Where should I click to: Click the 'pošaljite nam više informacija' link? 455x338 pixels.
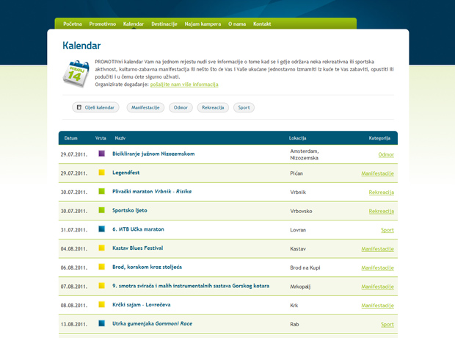[x=183, y=84]
